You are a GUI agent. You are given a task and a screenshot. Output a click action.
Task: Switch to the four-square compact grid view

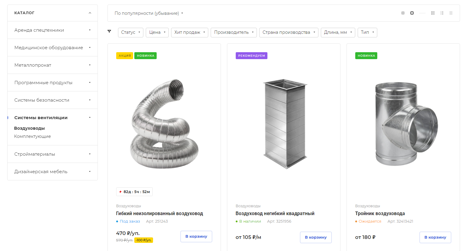[403, 13]
